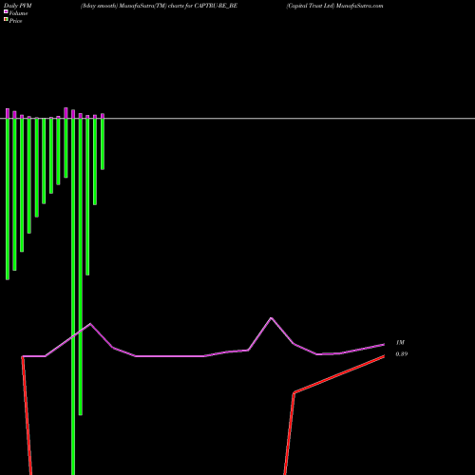Screen dimensions: 475x475
Task: Click the red price line's right end
Action: click(x=384, y=356)
